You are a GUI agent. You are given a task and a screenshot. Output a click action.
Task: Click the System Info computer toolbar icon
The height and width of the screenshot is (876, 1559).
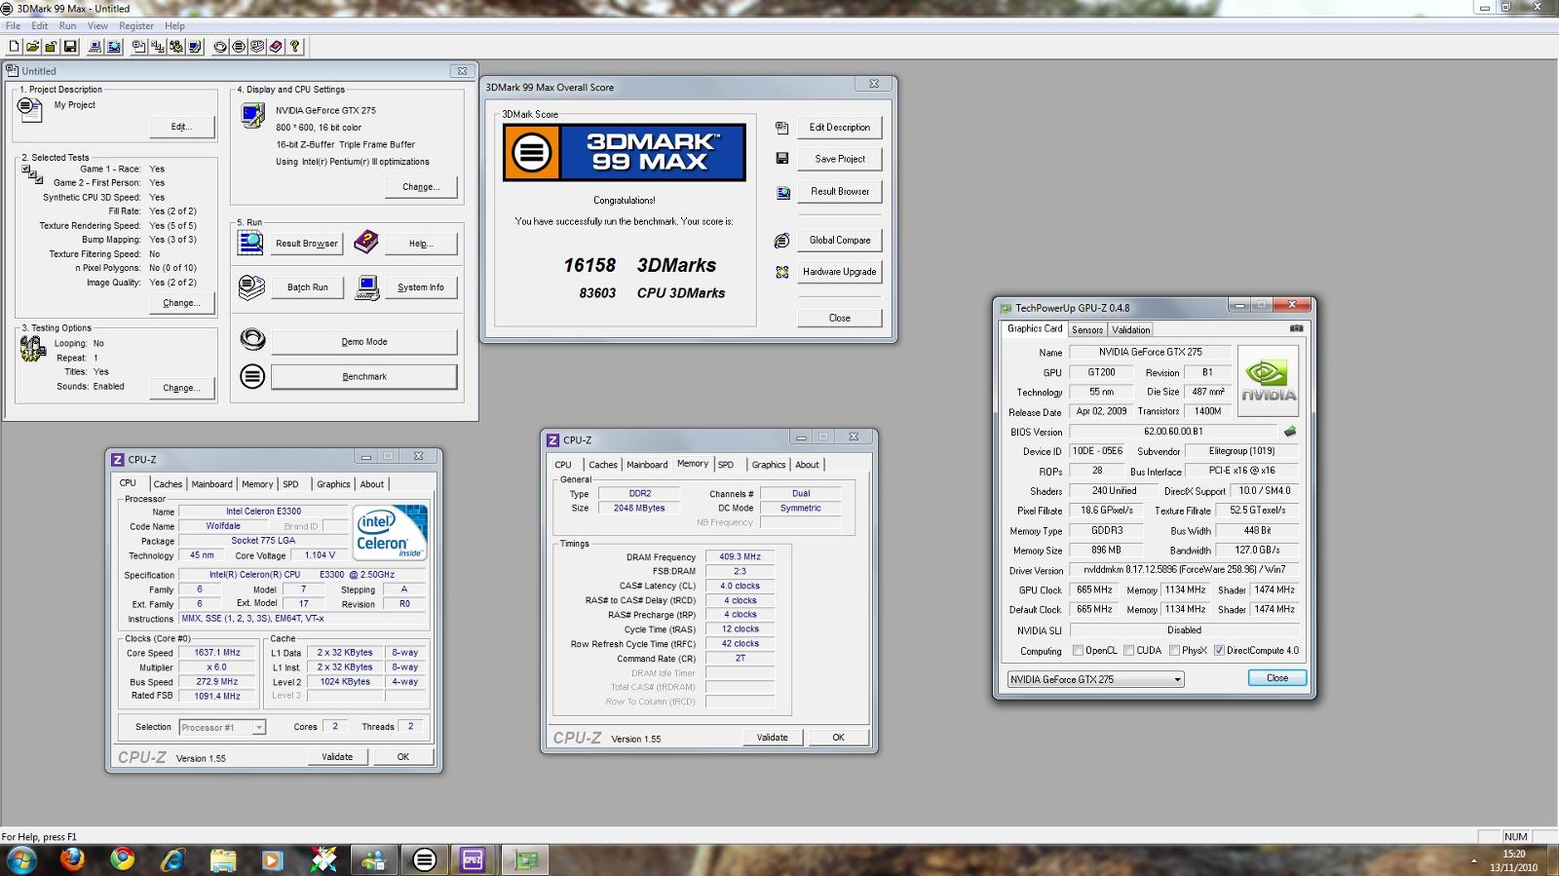95,46
